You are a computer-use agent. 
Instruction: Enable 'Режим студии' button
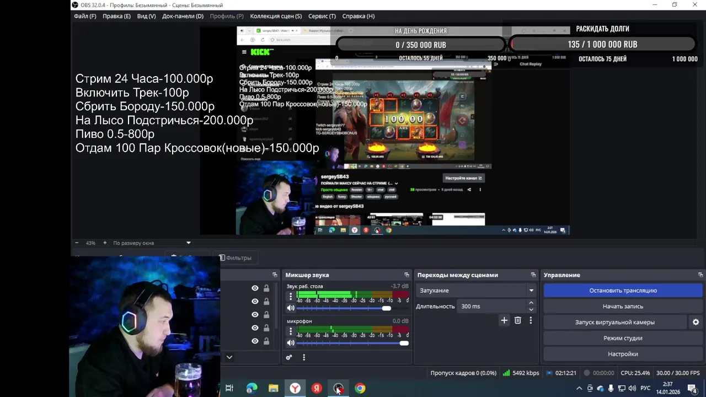(623, 338)
